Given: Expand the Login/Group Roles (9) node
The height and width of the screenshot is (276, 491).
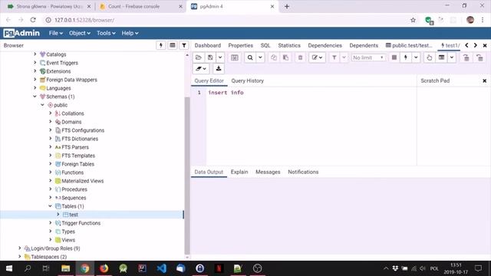Looking at the screenshot, I should tap(20, 248).
